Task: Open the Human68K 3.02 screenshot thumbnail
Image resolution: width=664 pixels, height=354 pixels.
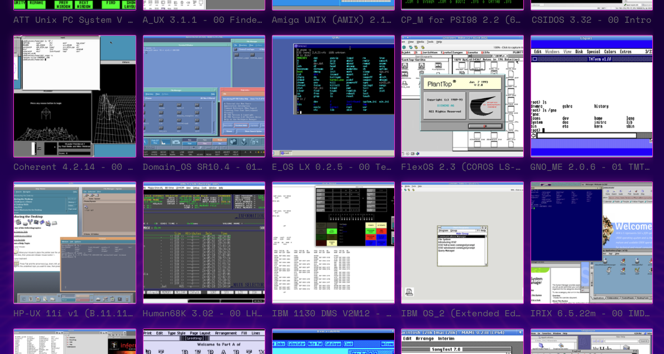Action: click(204, 243)
